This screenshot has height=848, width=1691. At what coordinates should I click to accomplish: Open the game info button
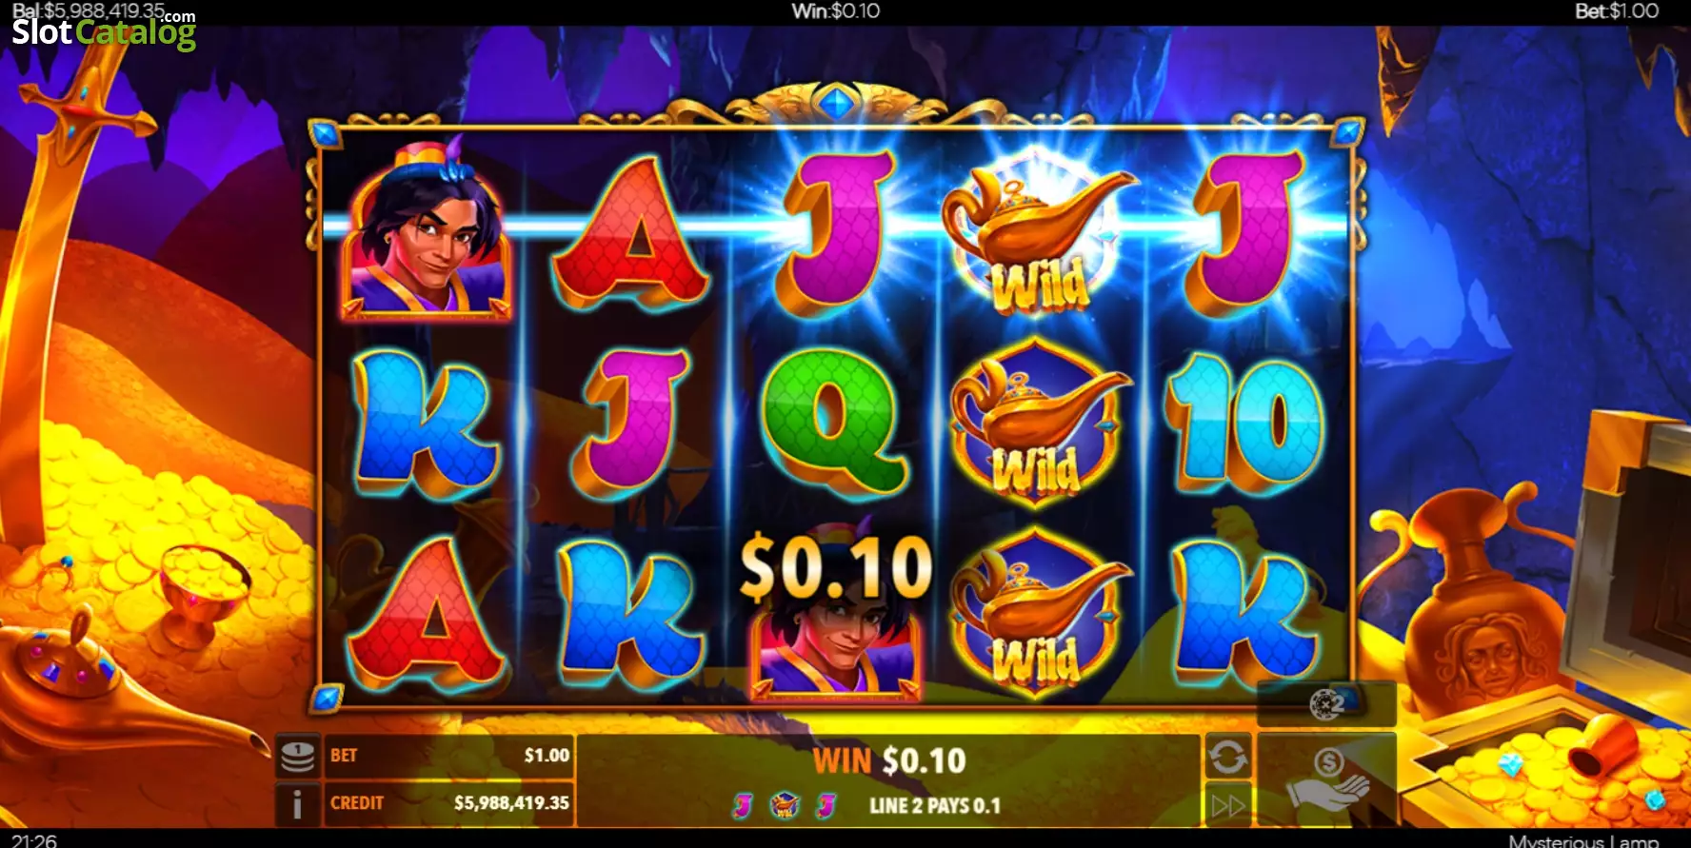coord(297,803)
